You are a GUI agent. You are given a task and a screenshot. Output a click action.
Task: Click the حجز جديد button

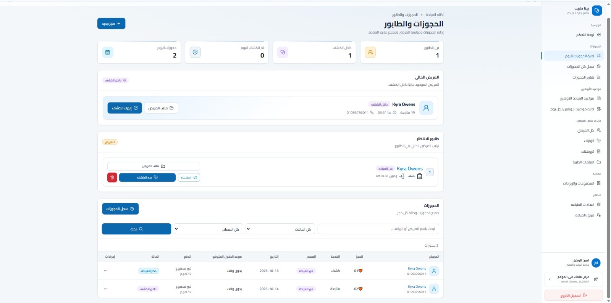coord(111,24)
